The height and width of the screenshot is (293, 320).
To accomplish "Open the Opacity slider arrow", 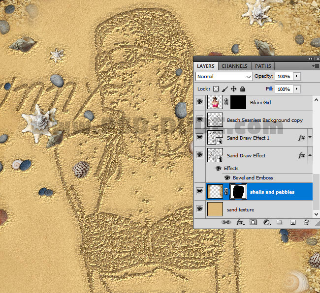I will click(297, 76).
